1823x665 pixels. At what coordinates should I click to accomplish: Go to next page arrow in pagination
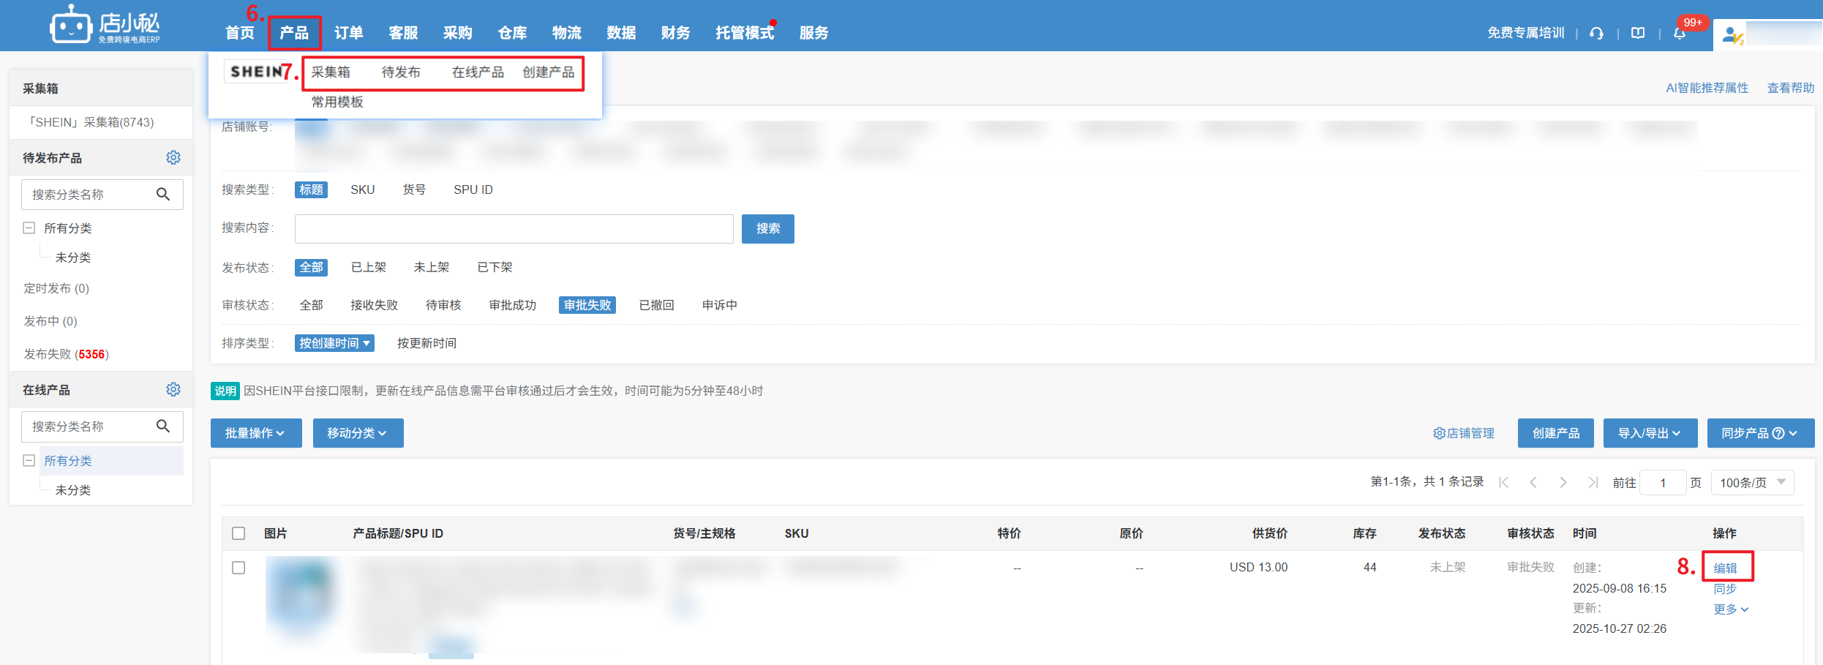pyautogui.click(x=1563, y=483)
